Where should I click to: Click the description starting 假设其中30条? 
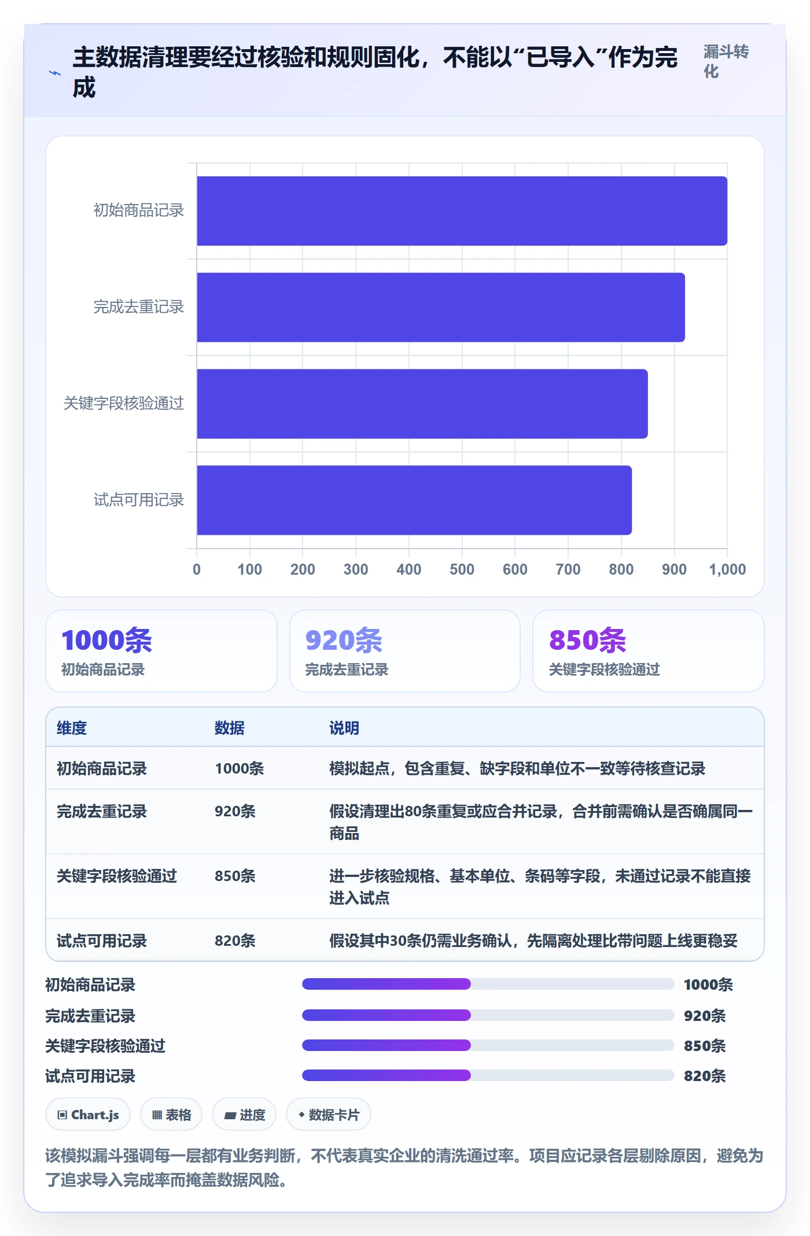click(533, 941)
